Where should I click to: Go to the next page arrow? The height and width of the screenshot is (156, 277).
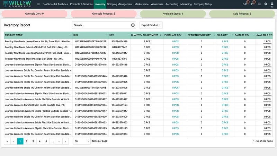coord(59,141)
